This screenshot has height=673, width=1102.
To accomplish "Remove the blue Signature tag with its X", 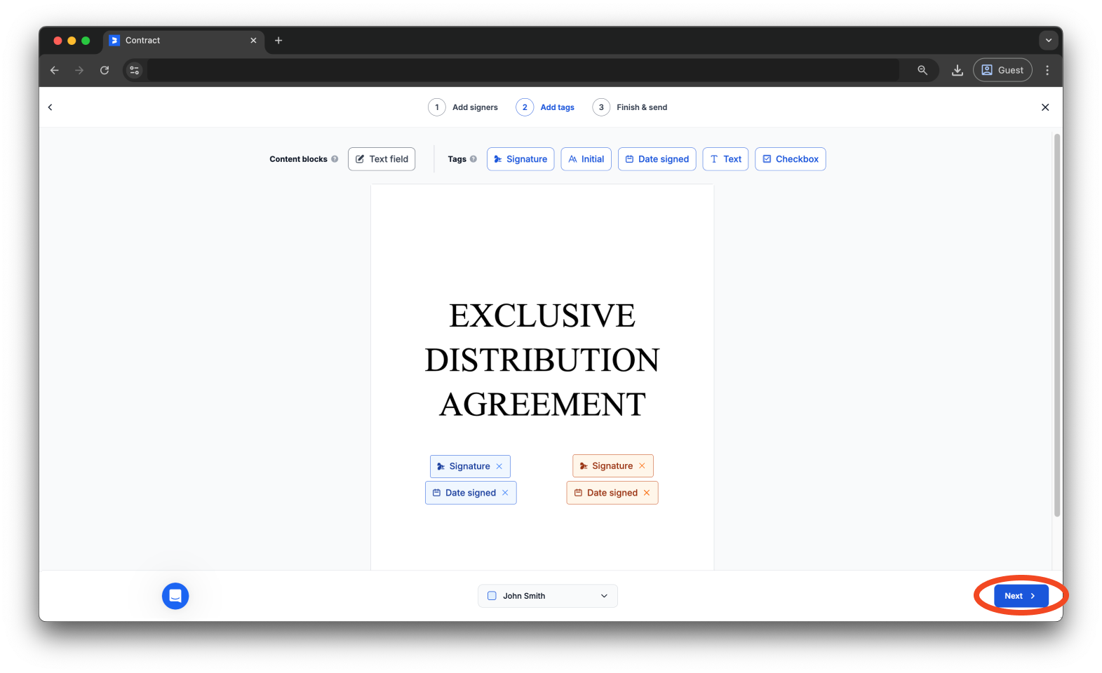I will coord(499,466).
